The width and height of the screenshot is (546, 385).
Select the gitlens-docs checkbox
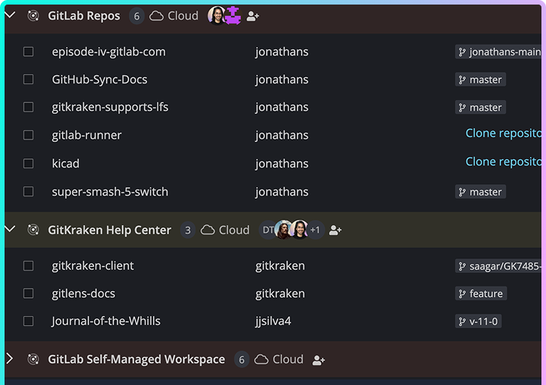coord(28,293)
